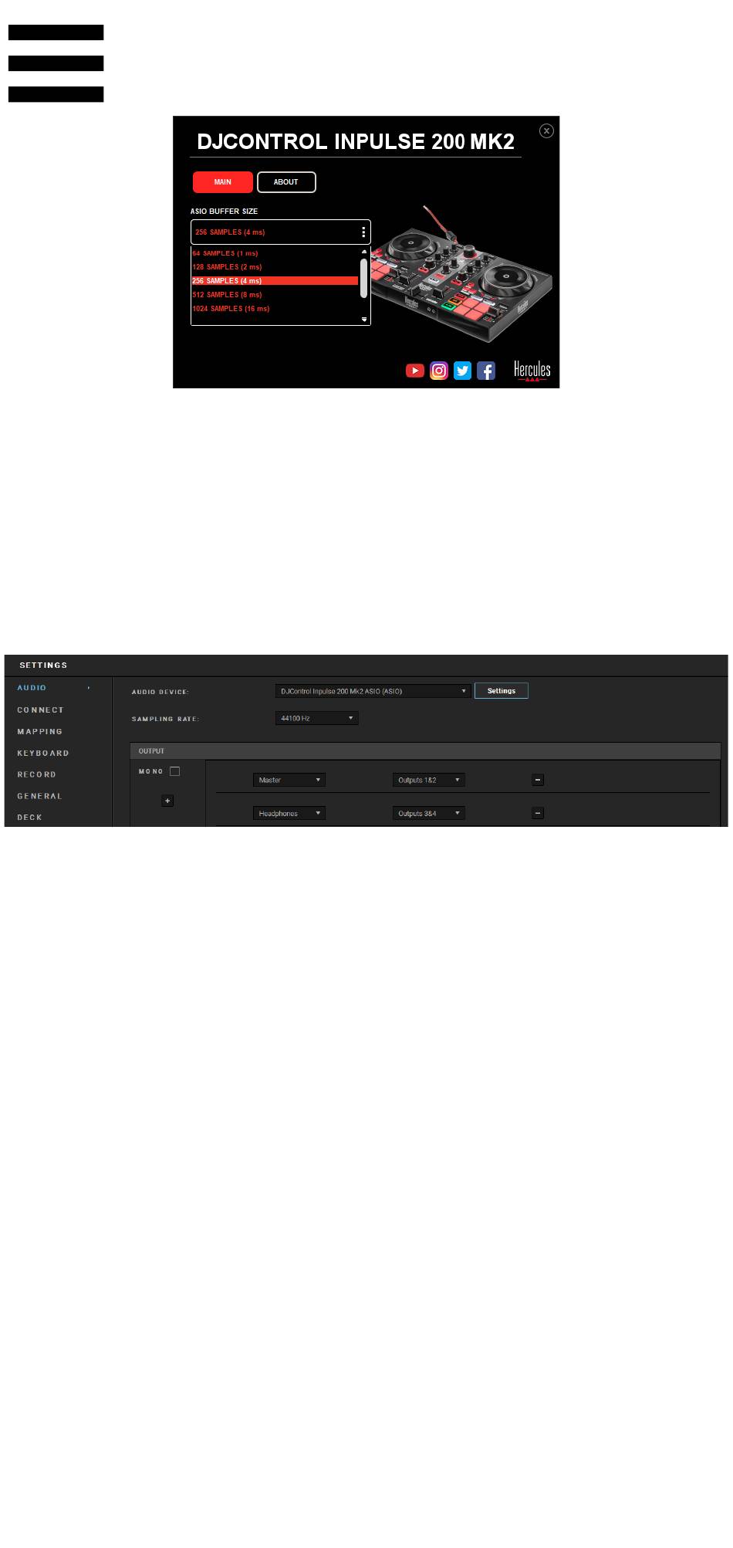Open the RECORD settings section
Screen dimensions: 733x1548
[x=37, y=775]
